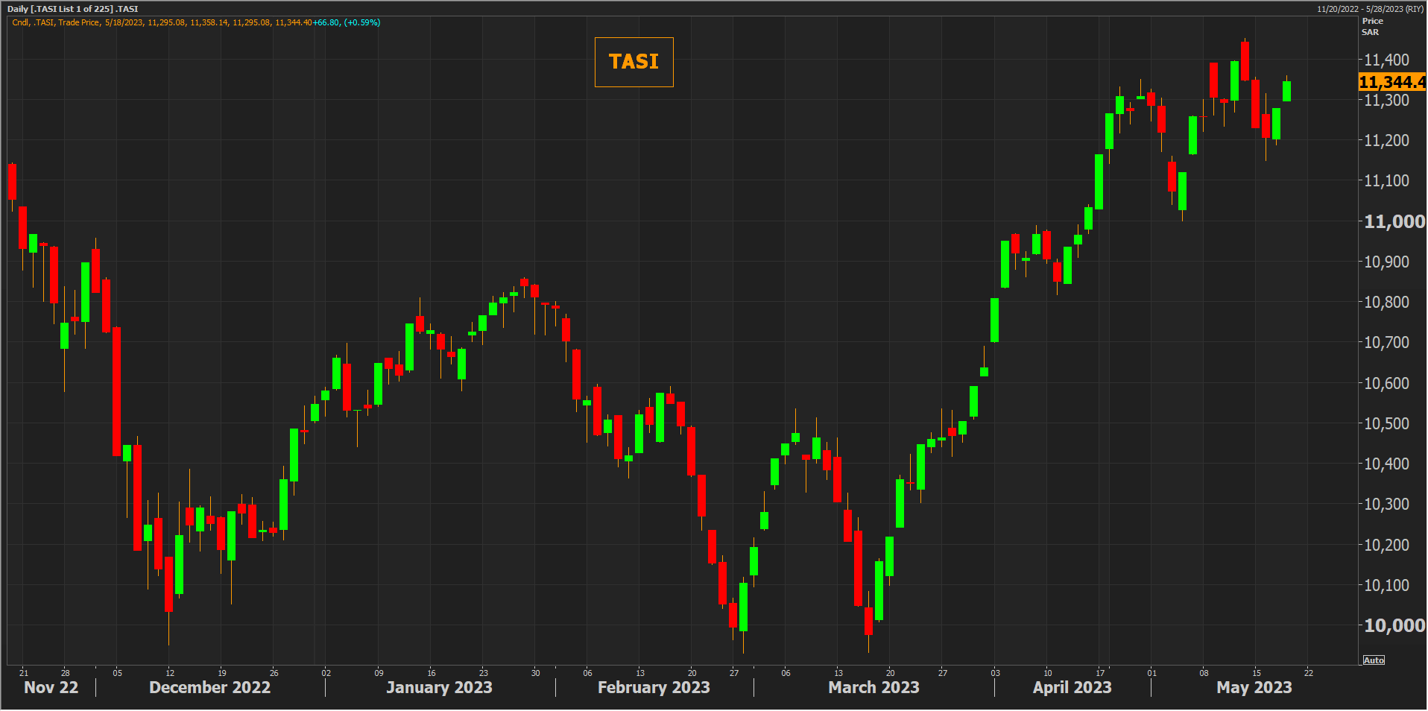Screen dimensions: 1428x711
Task: Select the December 2022 month label
Action: click(209, 687)
